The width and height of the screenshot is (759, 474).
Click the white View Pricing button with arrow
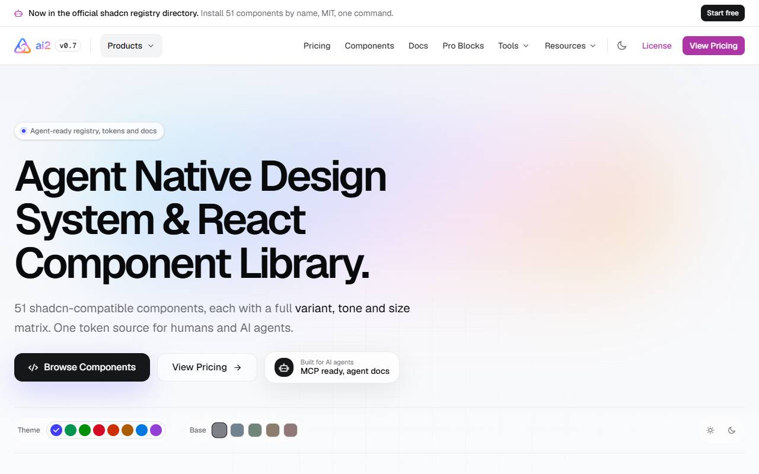point(207,367)
